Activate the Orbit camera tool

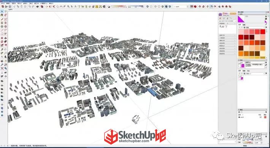(x=2, y=61)
